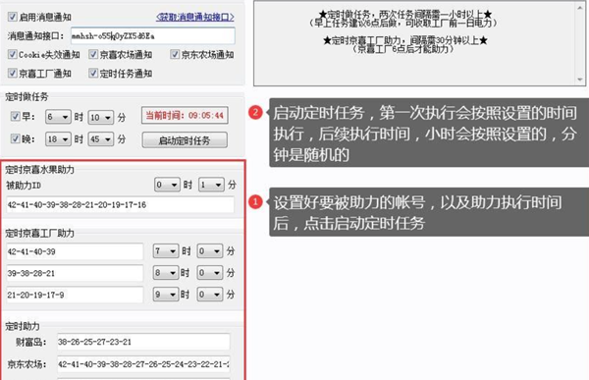589x380 pixels.
Task: Click factory assist field 42-41-40-39
Action: [75, 251]
